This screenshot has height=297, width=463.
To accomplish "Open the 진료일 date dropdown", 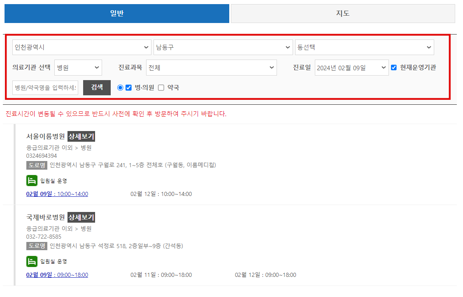I will pos(351,67).
